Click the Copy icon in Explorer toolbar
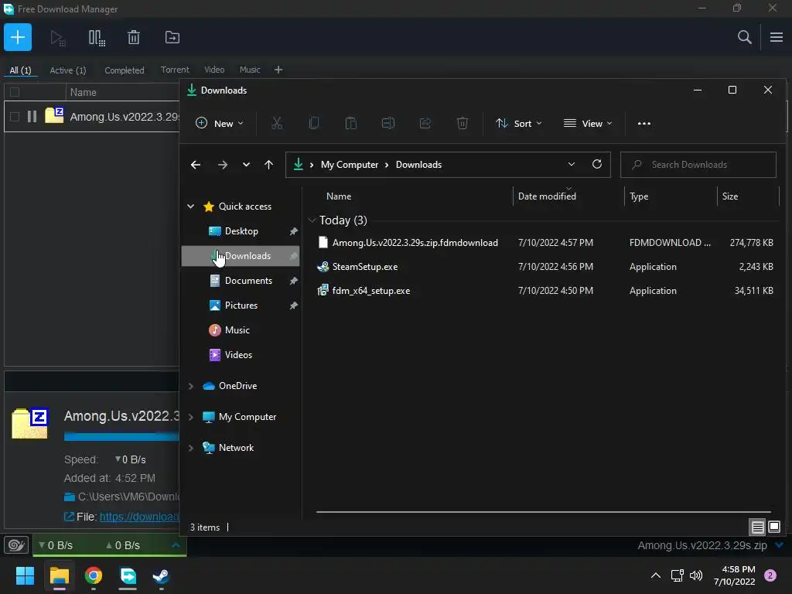Screen dimensions: 792x594 click(x=314, y=123)
